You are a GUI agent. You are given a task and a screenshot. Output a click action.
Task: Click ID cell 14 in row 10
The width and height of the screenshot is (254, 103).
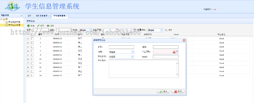click(40, 75)
